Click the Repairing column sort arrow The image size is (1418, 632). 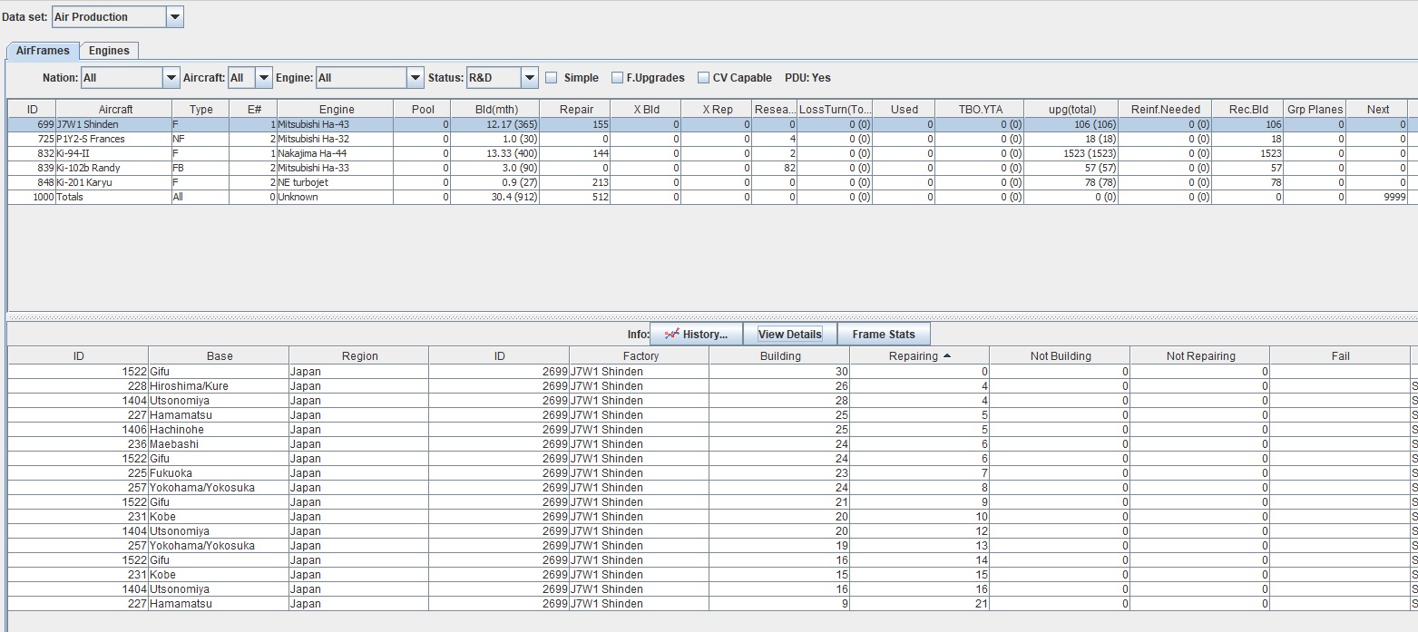tap(947, 356)
